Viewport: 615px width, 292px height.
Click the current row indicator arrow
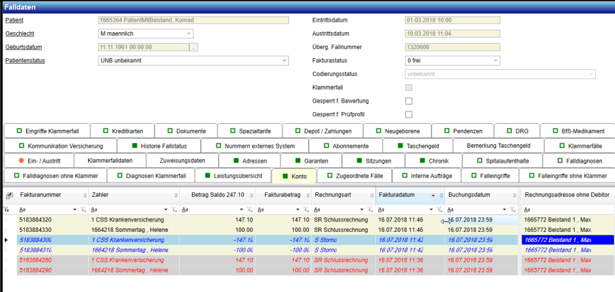pyautogui.click(x=7, y=240)
